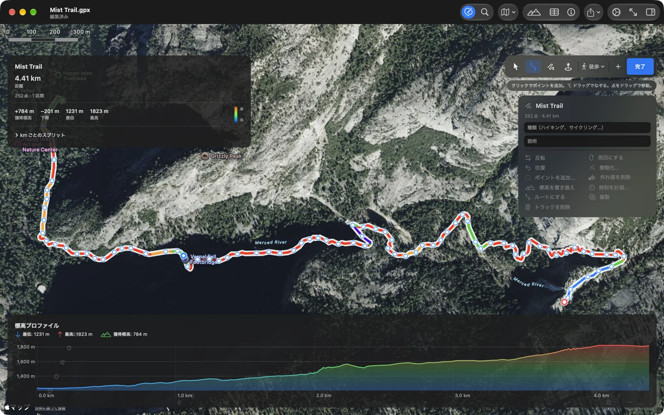The image size is (664, 415).
Task: Click the Vernal Fall Footbridge track point
Action: [183, 256]
